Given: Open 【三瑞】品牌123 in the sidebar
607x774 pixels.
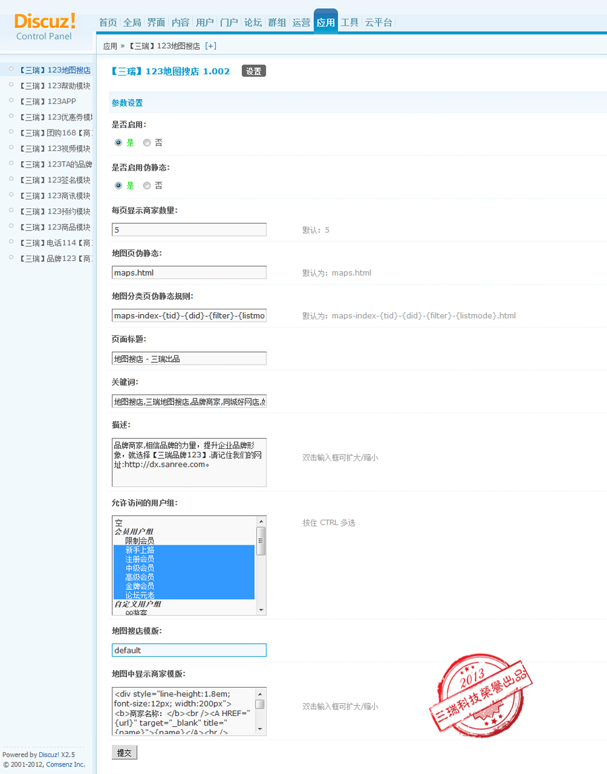Looking at the screenshot, I should click(56, 259).
